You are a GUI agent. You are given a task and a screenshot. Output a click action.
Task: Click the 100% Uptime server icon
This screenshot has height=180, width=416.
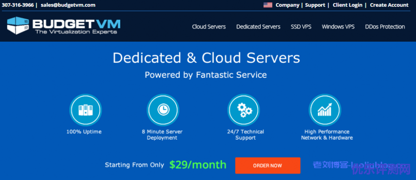(x=84, y=110)
